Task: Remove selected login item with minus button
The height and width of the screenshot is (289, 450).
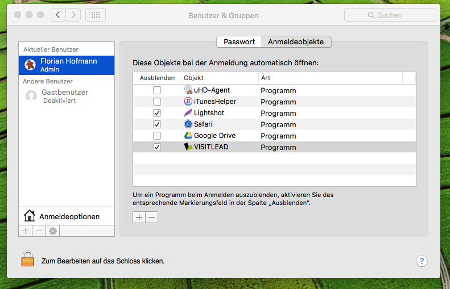Action: tap(152, 217)
